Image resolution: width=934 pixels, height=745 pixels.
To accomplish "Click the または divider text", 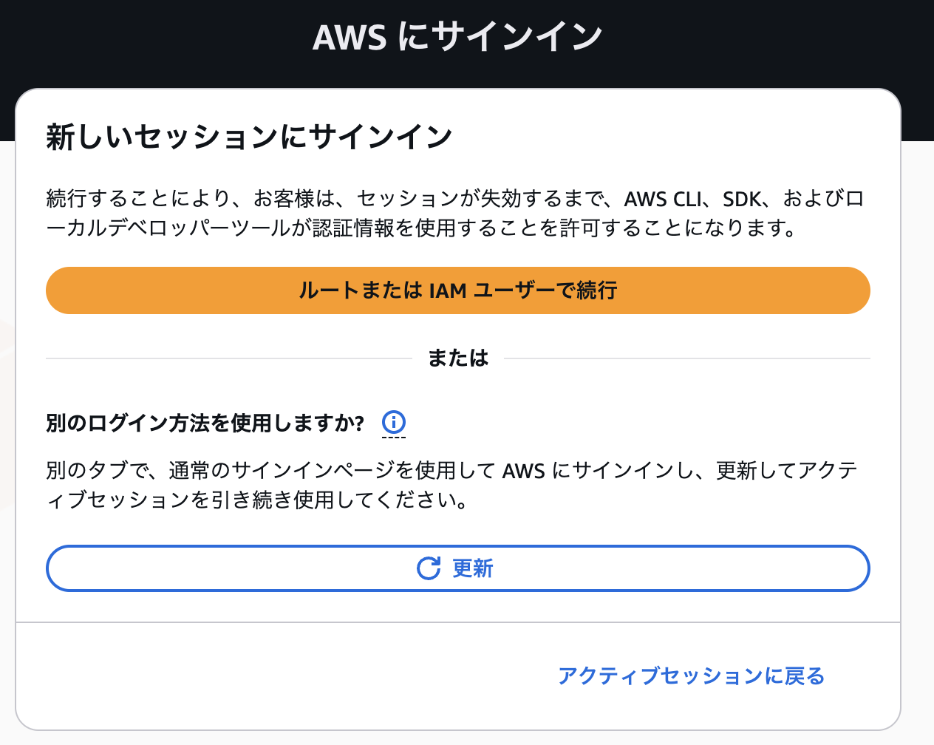I will point(458,358).
